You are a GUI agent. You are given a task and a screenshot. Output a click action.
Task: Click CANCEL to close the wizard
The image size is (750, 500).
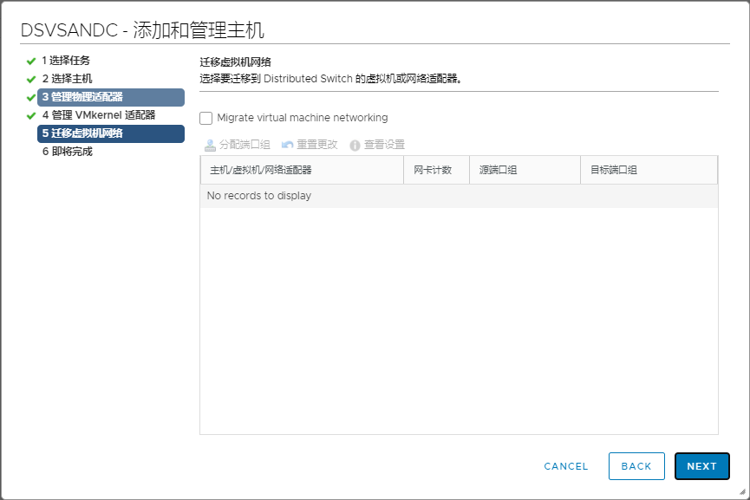pyautogui.click(x=565, y=466)
